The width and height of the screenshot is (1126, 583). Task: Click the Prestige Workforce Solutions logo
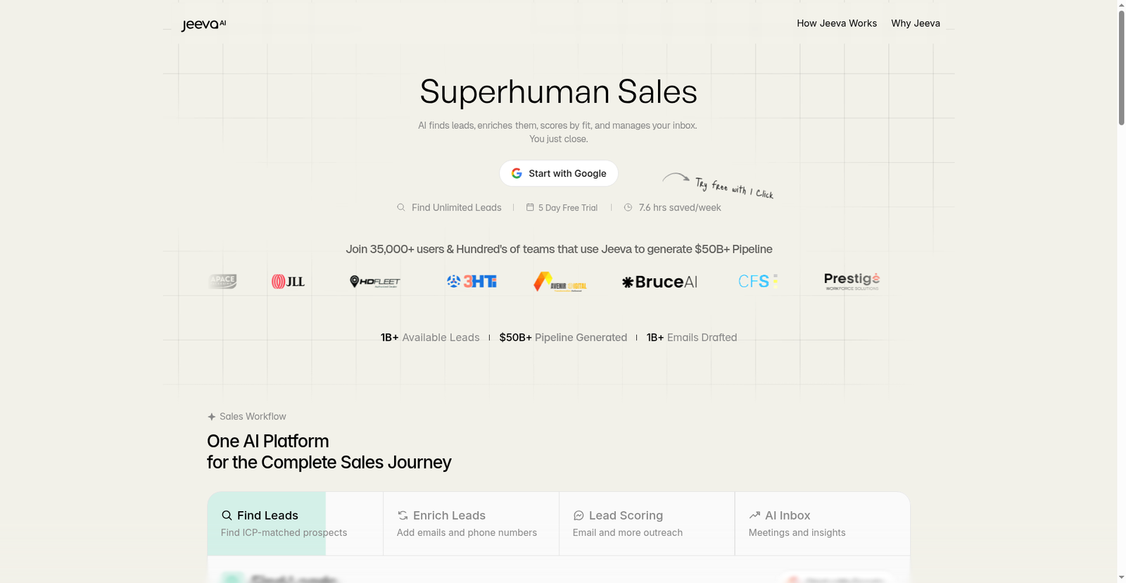click(852, 282)
